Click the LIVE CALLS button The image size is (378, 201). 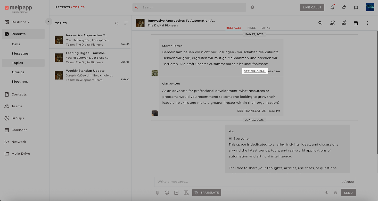[x=312, y=7]
